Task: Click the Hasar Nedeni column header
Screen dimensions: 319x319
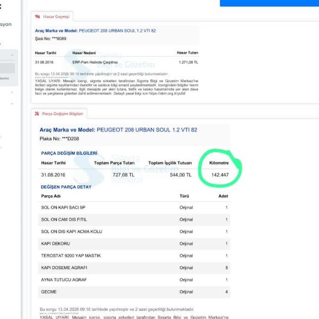Action: (84, 53)
